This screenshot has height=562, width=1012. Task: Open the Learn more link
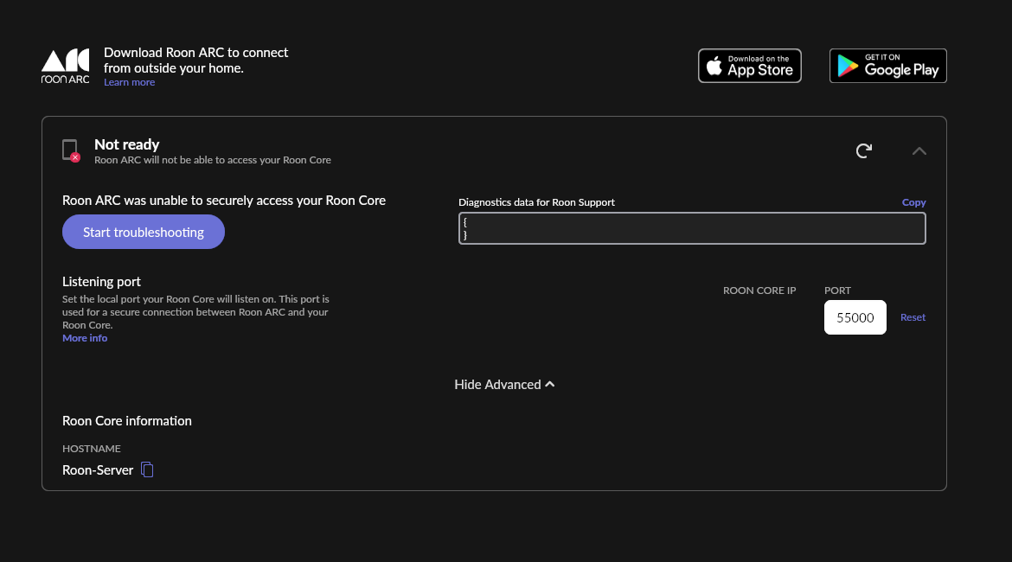click(x=129, y=82)
